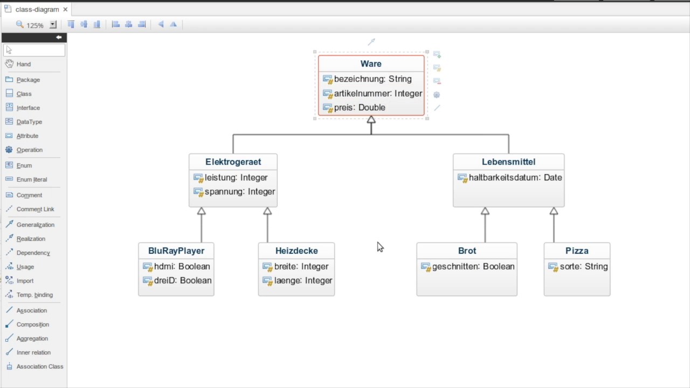Select the Hand tool in the palette

(18, 64)
